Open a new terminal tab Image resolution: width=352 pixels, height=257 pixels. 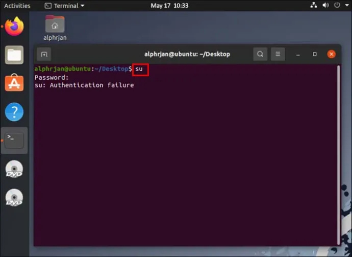pyautogui.click(x=44, y=54)
